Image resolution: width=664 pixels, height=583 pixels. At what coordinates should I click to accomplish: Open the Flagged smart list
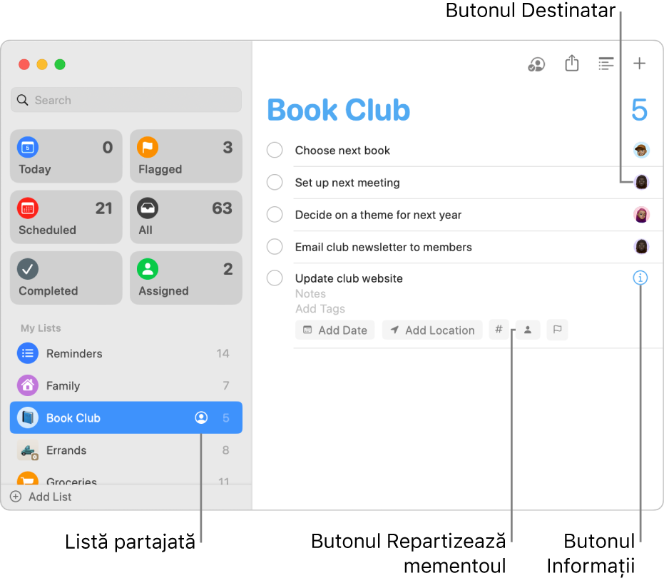click(x=186, y=156)
